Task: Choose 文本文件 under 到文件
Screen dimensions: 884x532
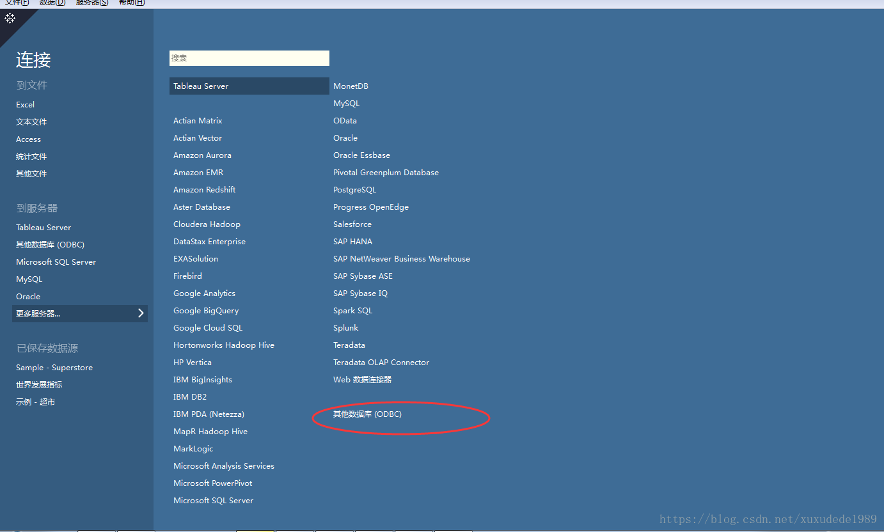Action: pyautogui.click(x=31, y=122)
